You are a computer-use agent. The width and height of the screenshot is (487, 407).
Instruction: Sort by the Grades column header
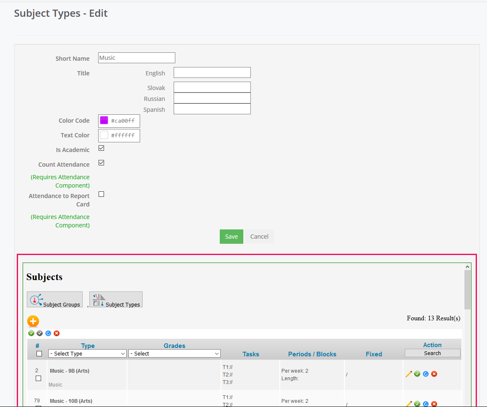174,345
